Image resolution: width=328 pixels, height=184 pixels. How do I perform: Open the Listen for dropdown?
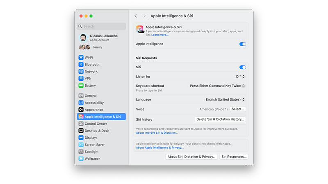tap(240, 76)
